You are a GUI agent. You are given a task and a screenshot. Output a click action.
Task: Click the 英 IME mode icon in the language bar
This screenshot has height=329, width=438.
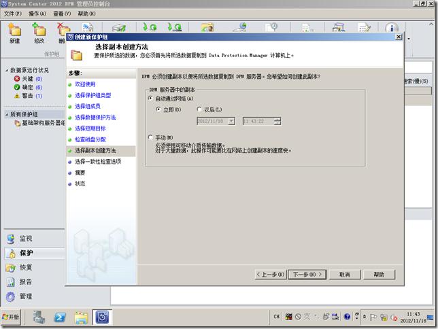(307, 317)
